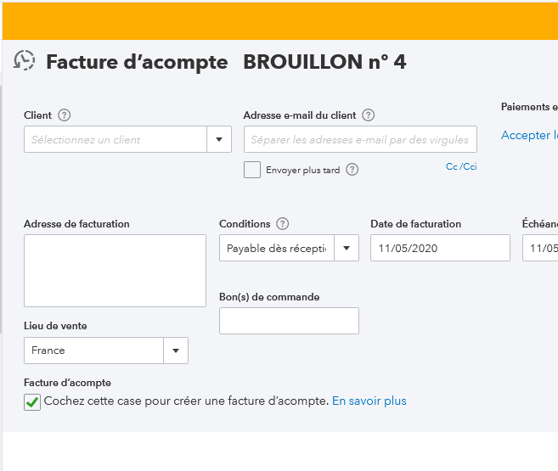Click help icon next to Envoyer plus tard
The image size is (558, 471).
click(x=352, y=170)
